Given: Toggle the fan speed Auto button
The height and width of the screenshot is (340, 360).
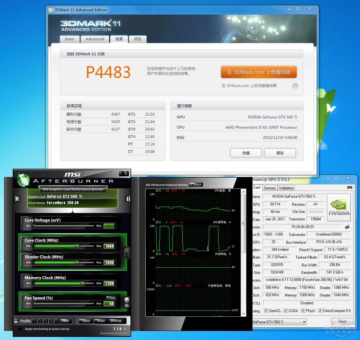Looking at the screenshot, I should click(x=111, y=298).
